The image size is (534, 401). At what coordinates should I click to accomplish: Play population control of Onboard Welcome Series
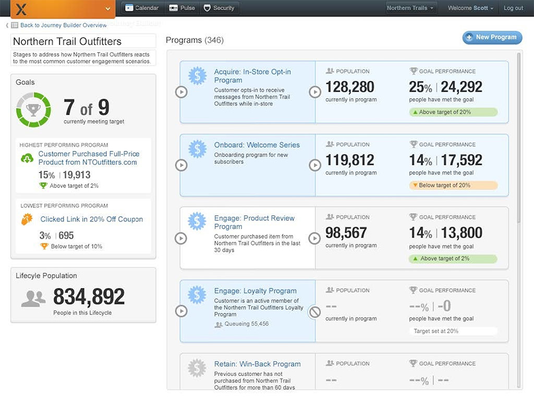(x=315, y=165)
